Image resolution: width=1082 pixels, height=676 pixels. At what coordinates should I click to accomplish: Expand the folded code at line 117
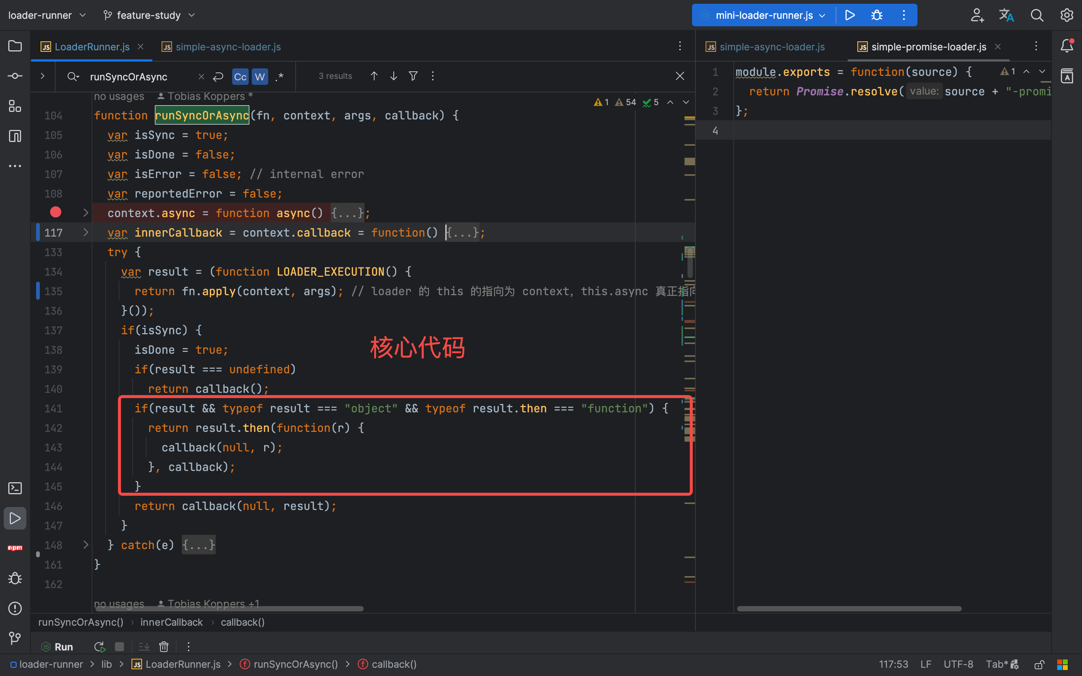tap(85, 232)
